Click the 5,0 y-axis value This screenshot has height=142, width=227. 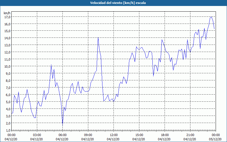coord(8,102)
